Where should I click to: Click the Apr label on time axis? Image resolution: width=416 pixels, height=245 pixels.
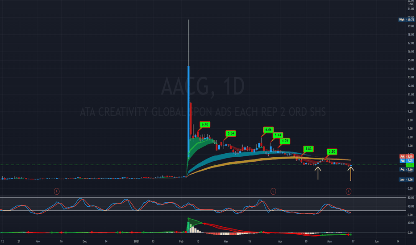280,241
